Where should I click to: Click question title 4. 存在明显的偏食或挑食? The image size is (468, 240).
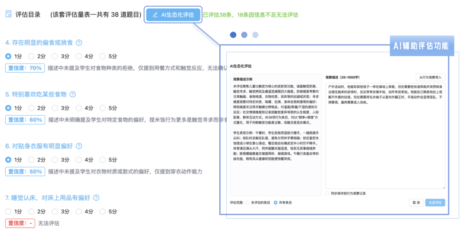39,42
